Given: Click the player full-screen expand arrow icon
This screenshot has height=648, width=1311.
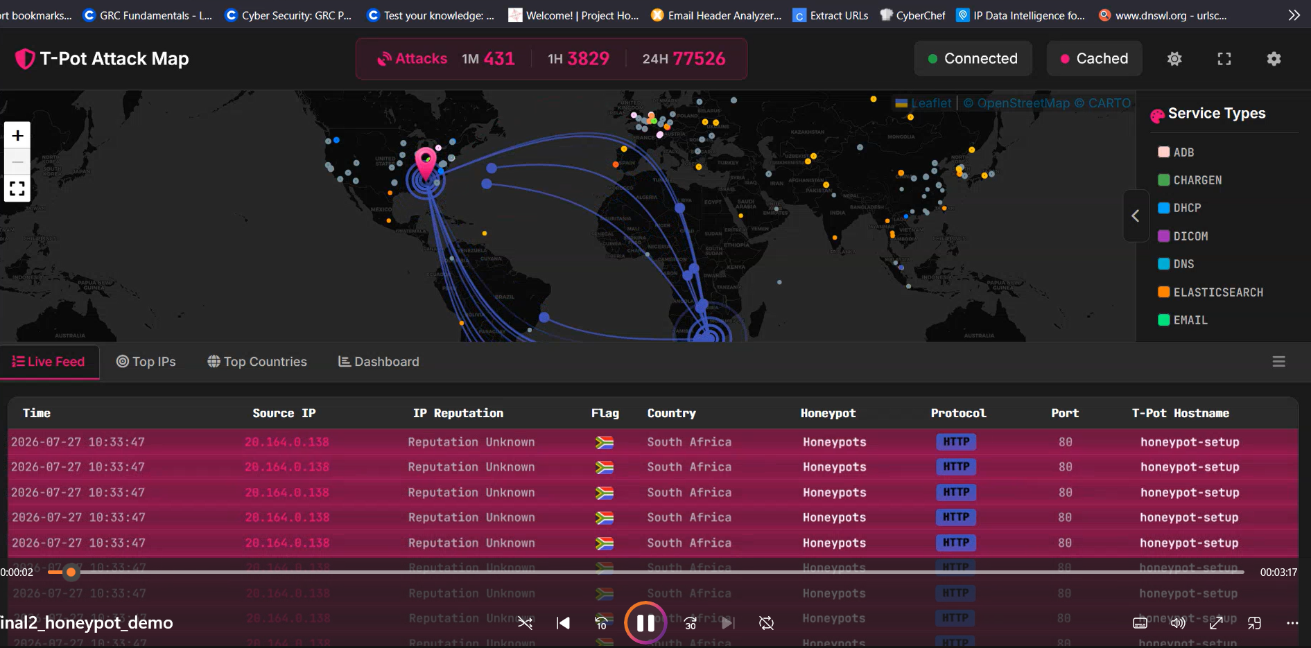Looking at the screenshot, I should tap(1216, 623).
